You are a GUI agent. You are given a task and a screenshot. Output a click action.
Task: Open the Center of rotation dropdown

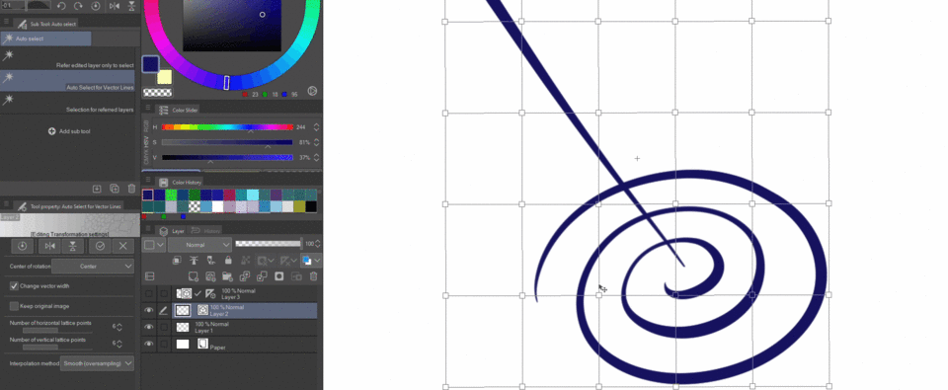click(93, 266)
